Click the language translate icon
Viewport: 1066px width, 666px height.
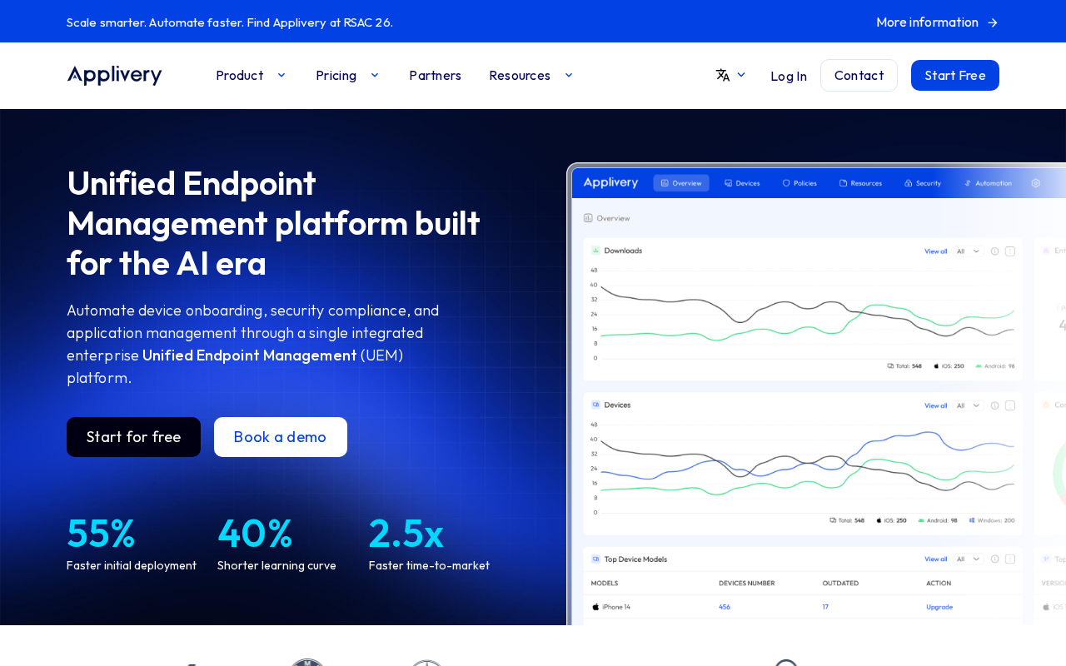click(x=723, y=75)
